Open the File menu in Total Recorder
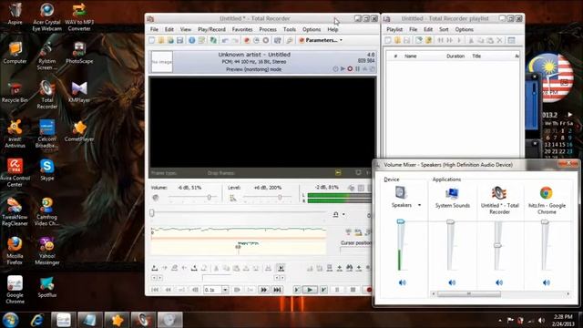Screen dimensions: 583x328 tap(154, 29)
